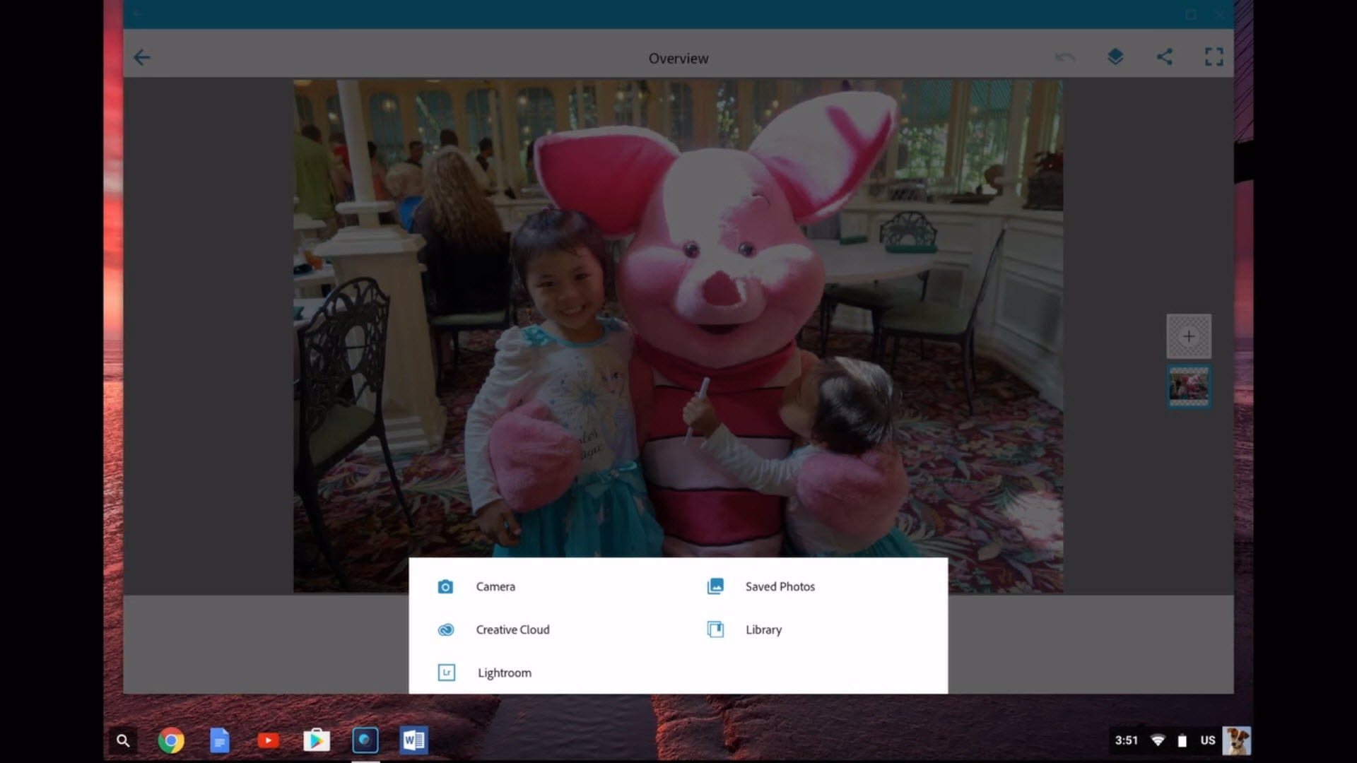Launch Google Chrome from the shelf
This screenshot has width=1357, height=763.
[x=171, y=740]
